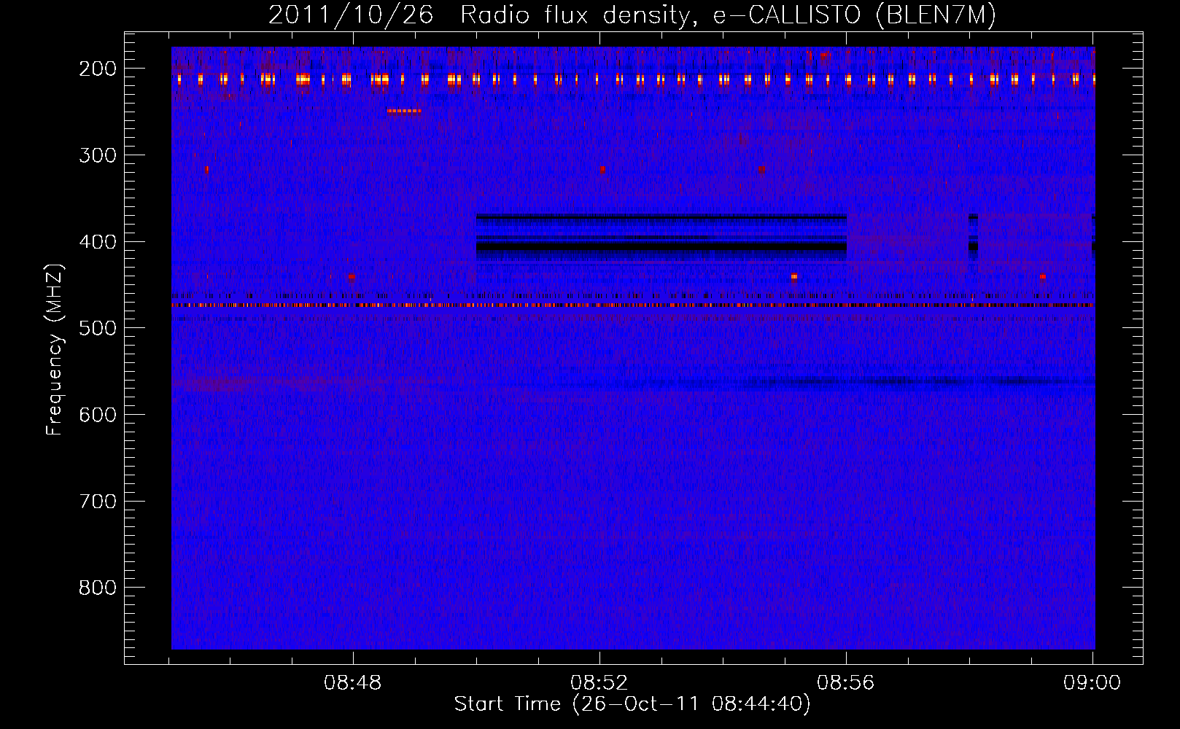Select the 500 frequency tick label
1180x729 pixels.
(x=98, y=328)
